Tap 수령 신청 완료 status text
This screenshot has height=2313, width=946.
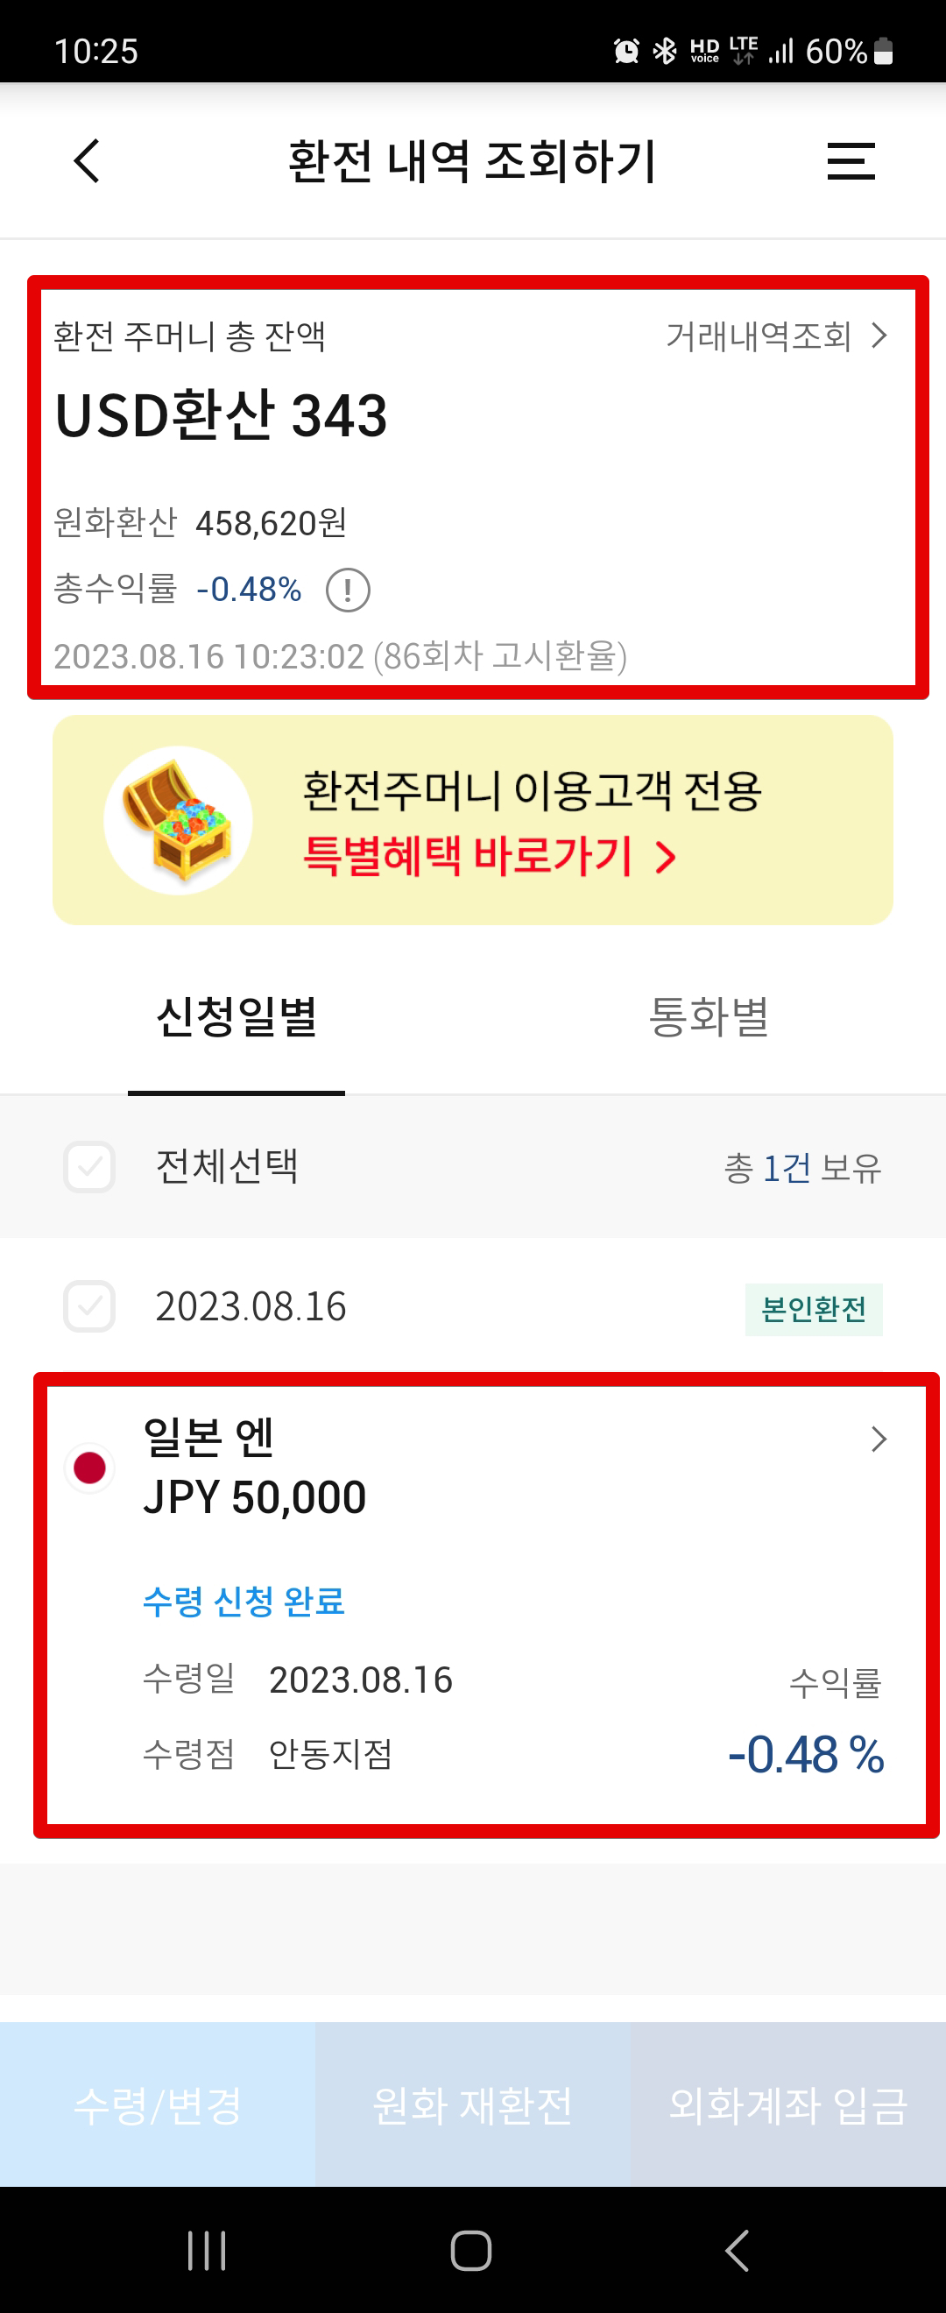pos(244,1601)
